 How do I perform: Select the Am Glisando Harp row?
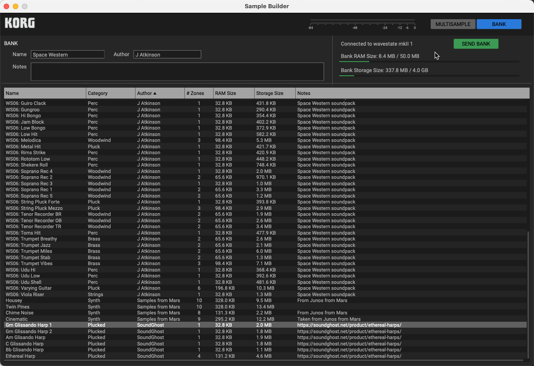tap(265, 337)
